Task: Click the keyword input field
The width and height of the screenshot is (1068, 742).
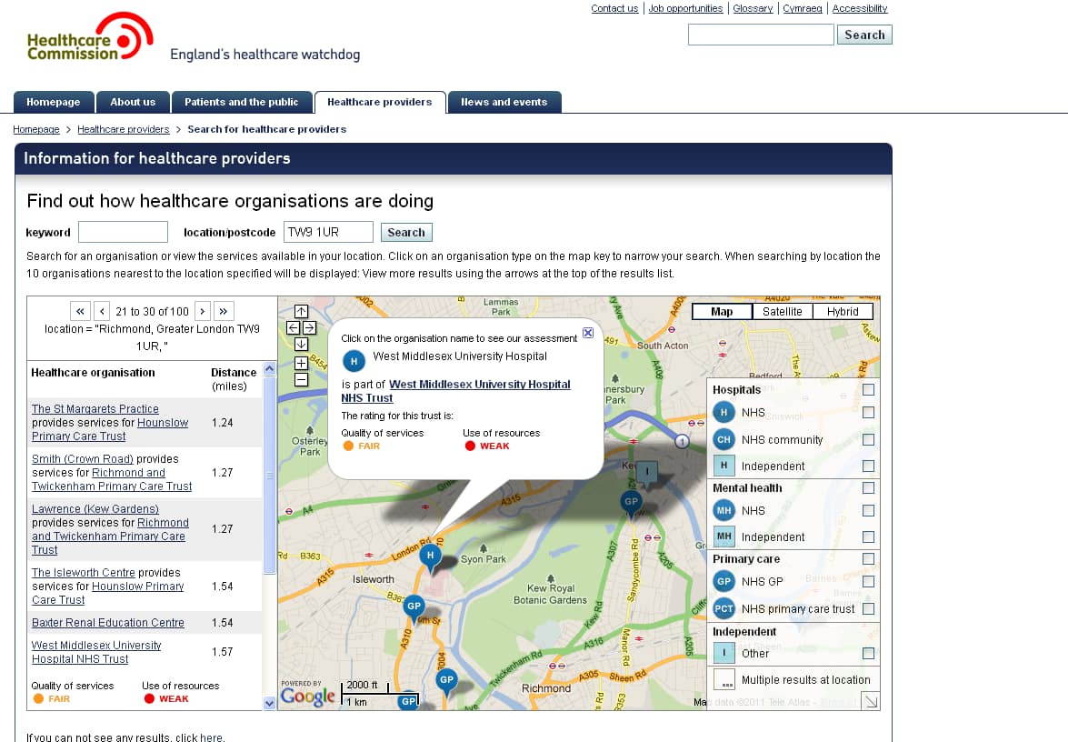Action: click(123, 232)
